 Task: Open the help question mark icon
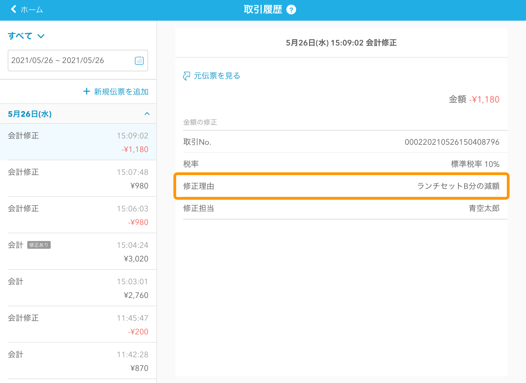click(x=291, y=10)
